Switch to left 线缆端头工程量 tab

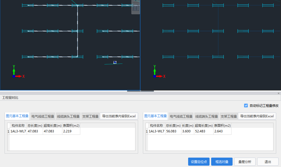click(68, 116)
